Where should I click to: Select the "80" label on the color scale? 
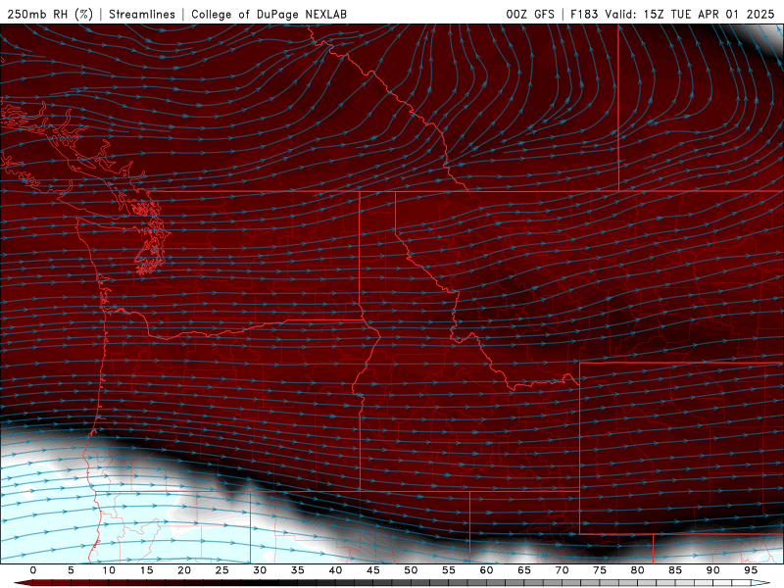pyautogui.click(x=638, y=570)
